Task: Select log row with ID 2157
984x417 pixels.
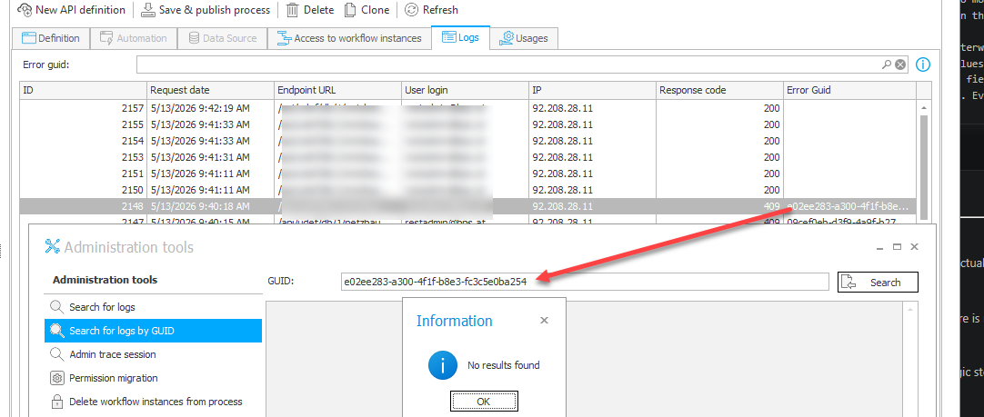Action: (x=467, y=108)
